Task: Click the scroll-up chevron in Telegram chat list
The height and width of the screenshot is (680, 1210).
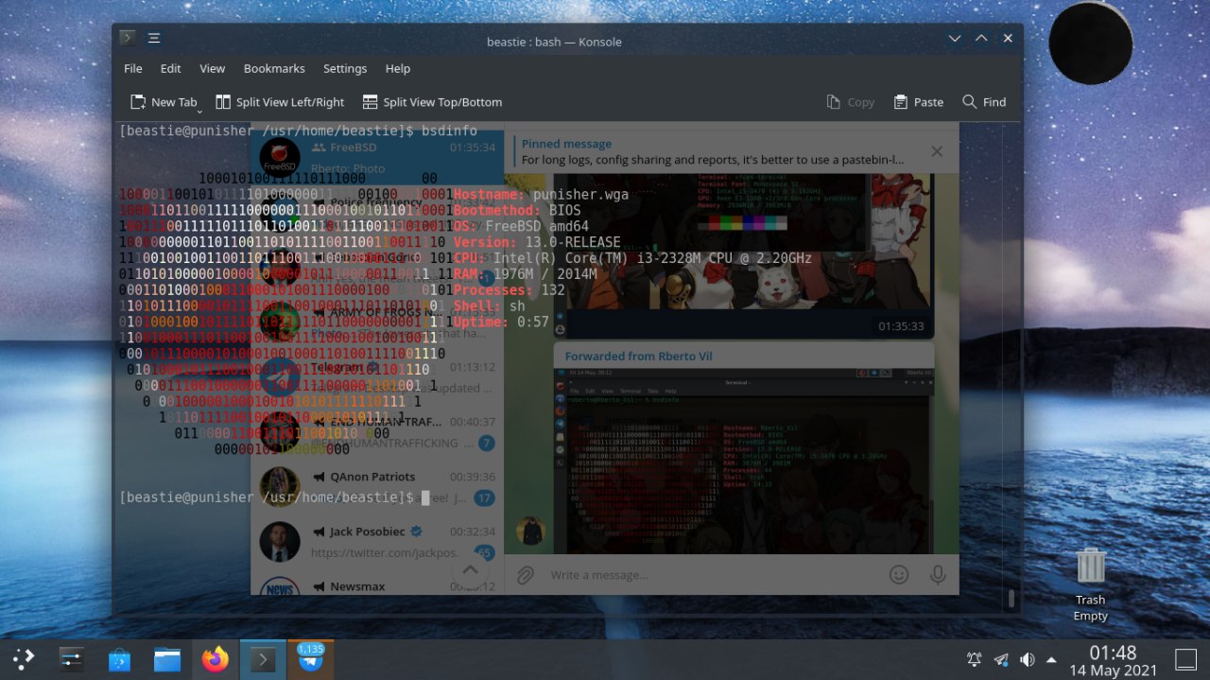Action: point(470,570)
